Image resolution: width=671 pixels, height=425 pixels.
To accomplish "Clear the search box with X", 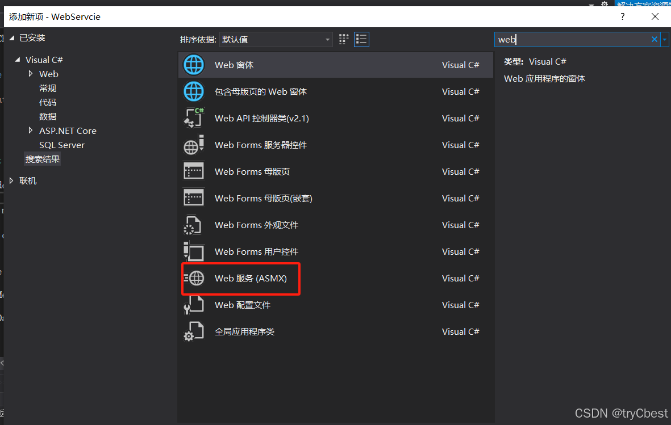I will point(655,39).
